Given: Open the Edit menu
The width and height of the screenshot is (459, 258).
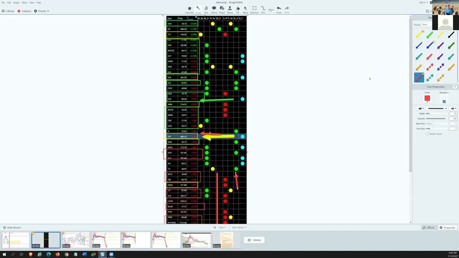Looking at the screenshot, I should [x=9, y=3].
